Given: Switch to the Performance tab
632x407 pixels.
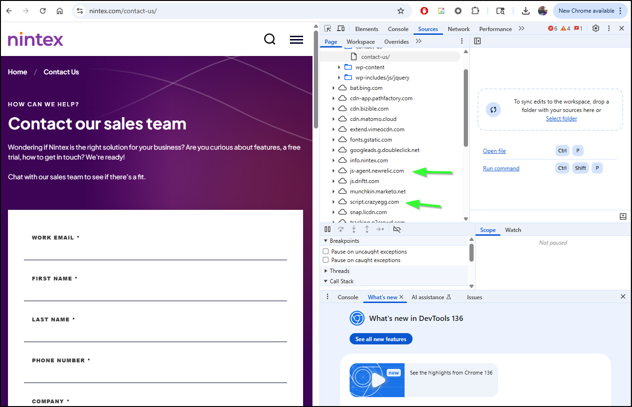Looking at the screenshot, I should [x=495, y=29].
